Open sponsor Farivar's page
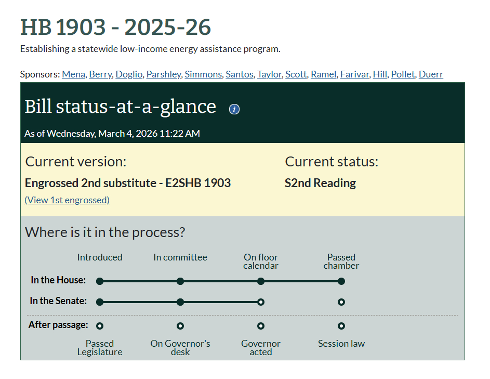 [354, 74]
